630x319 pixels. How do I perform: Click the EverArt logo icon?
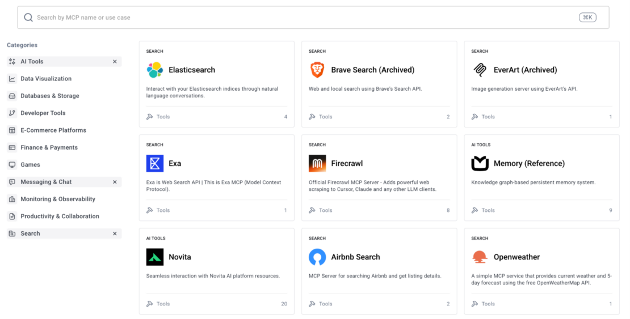click(480, 70)
